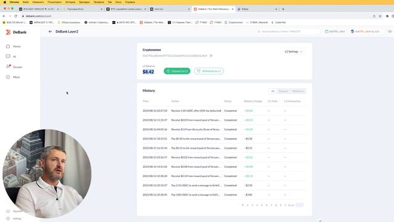Viewport: 394px width, 222px height.
Task: Select the Pay 2.50 USDC message row
Action: coord(224,185)
